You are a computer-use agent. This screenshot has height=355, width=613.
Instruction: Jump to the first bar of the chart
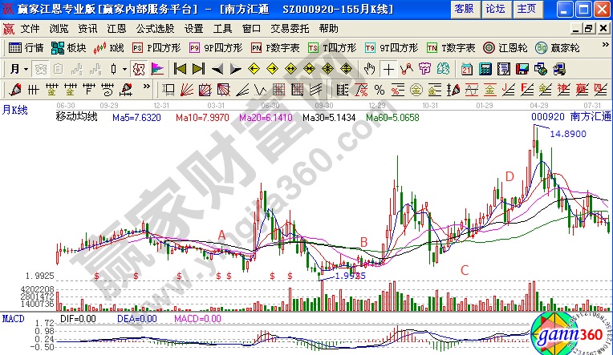click(x=180, y=69)
